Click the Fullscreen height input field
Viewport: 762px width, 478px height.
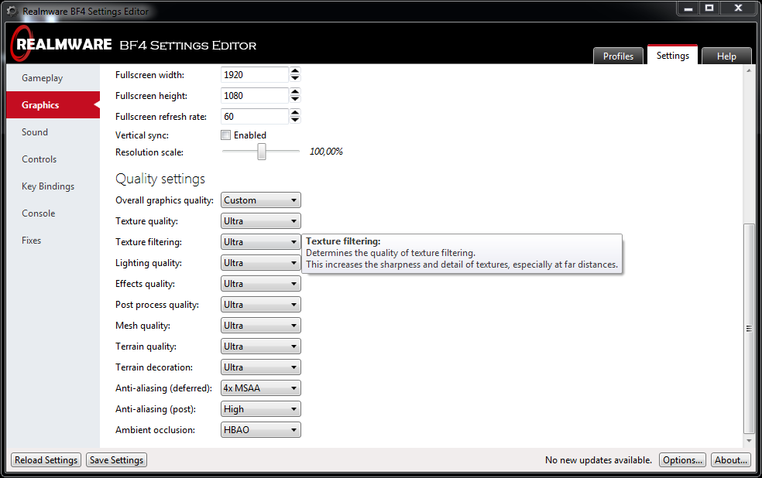point(255,96)
